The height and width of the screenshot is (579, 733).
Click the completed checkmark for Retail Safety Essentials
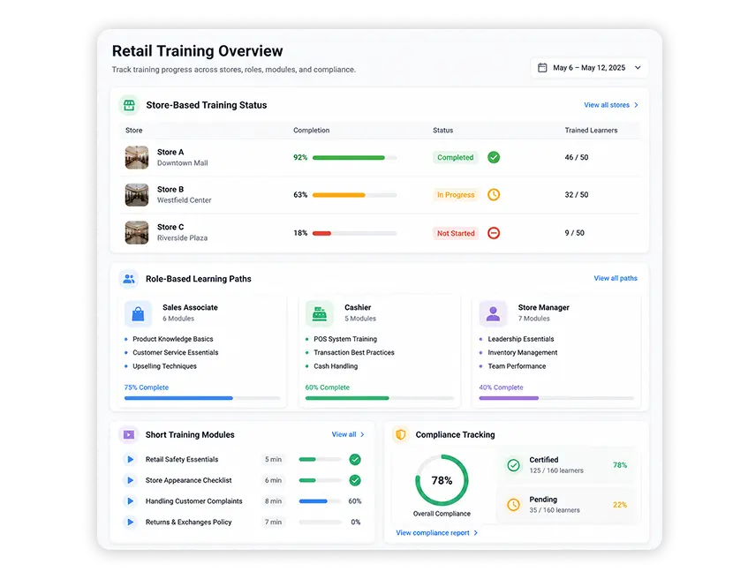pyautogui.click(x=355, y=459)
